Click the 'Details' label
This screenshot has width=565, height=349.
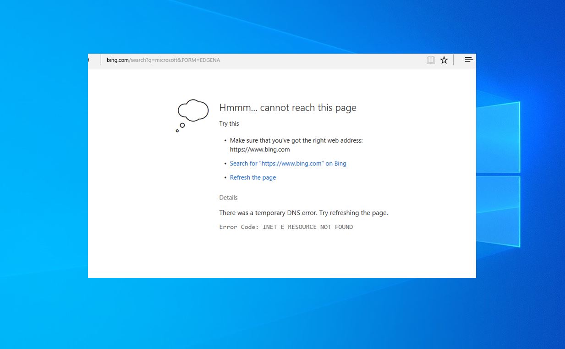(x=228, y=198)
